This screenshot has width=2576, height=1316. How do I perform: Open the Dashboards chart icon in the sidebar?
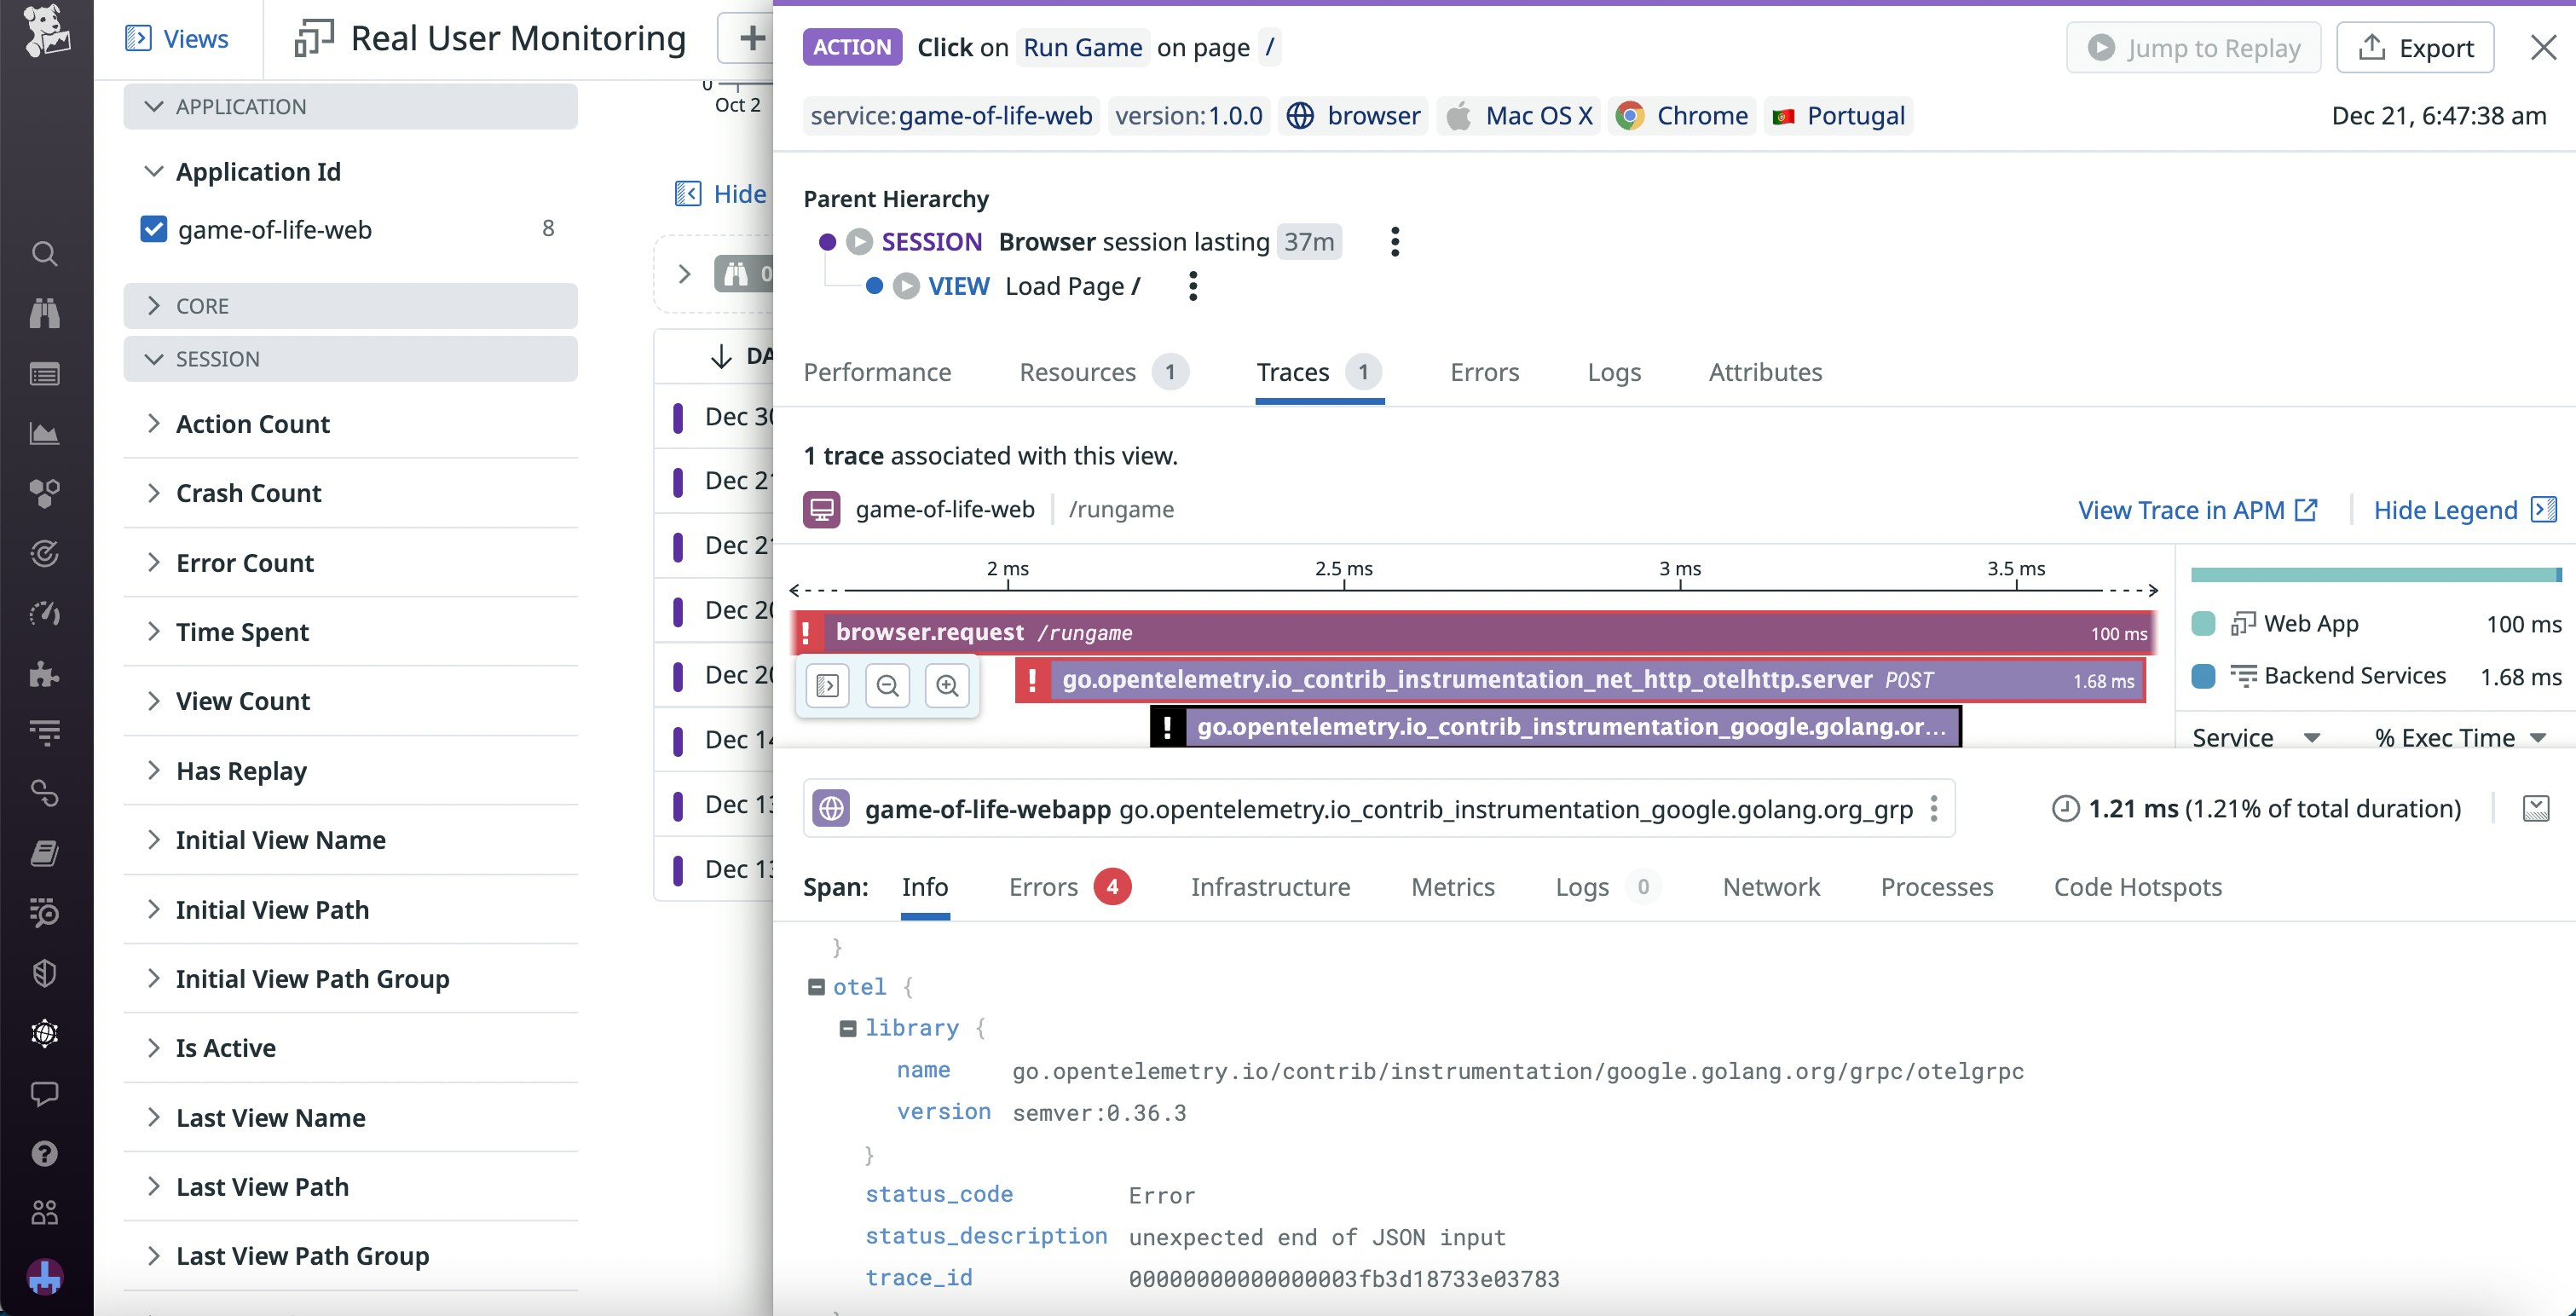tap(44, 433)
